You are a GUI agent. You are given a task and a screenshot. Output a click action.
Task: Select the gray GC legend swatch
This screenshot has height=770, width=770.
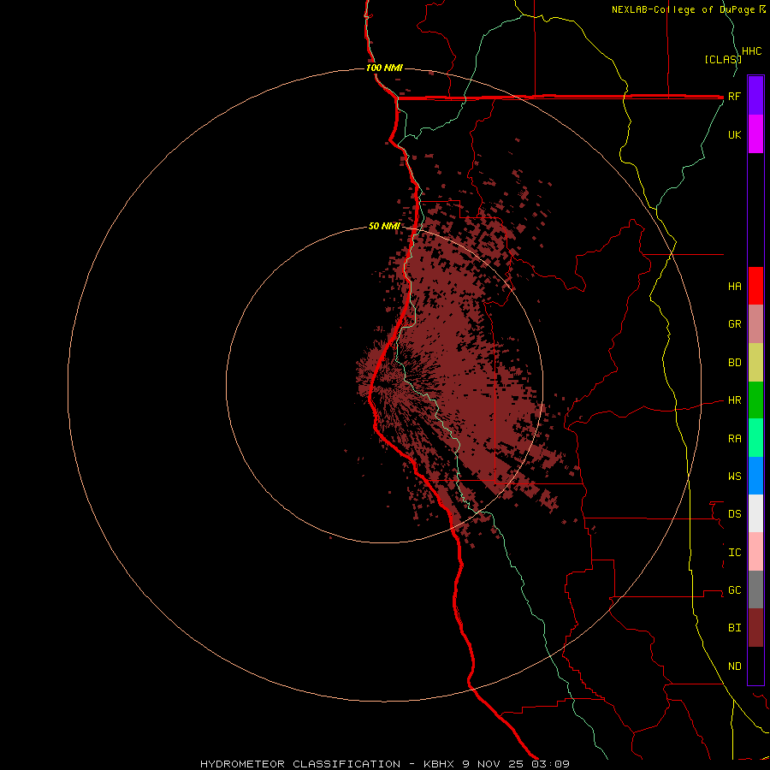755,589
